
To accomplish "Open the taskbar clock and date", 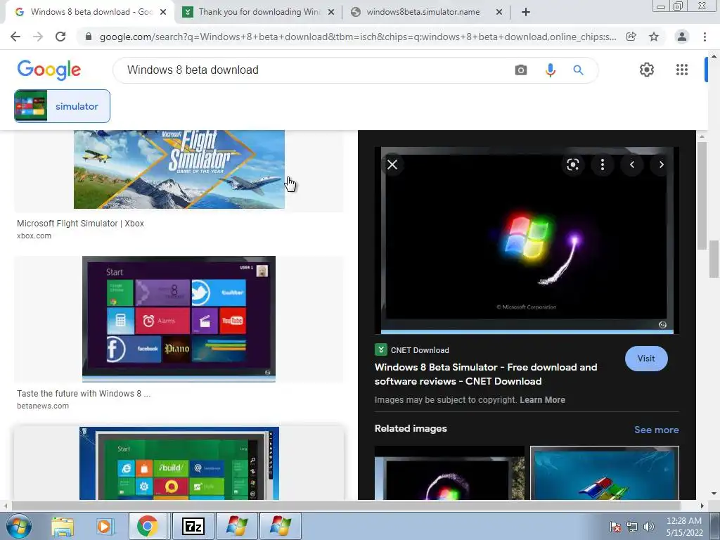I will click(684, 527).
